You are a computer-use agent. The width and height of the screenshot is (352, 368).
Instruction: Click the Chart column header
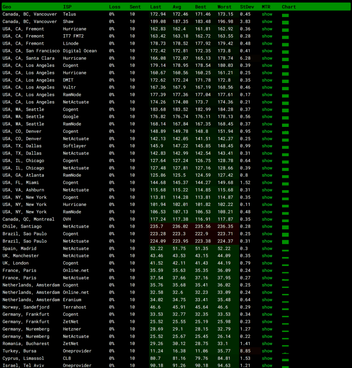pos(289,7)
